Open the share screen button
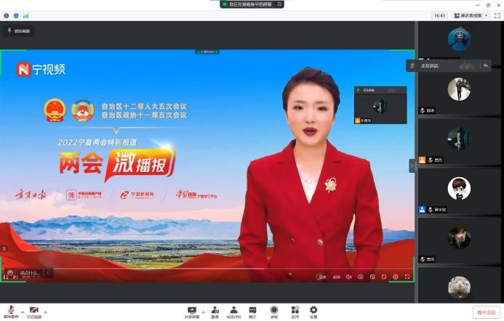The height and width of the screenshot is (321, 504). 192,310
